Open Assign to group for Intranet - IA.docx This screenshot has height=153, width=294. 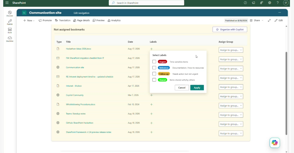pyautogui.click(x=231, y=87)
